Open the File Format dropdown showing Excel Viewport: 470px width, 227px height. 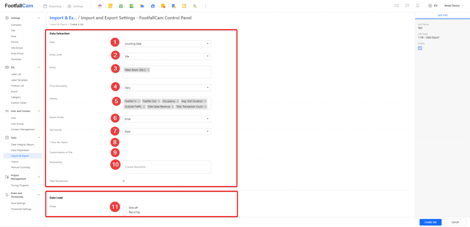click(167, 132)
